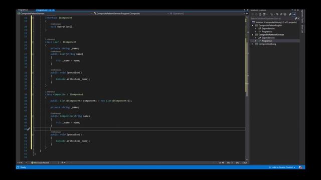Image resolution: width=321 pixels, height=180 pixels.
Task: Collapse the class Leaf code block
Action: point(33,42)
